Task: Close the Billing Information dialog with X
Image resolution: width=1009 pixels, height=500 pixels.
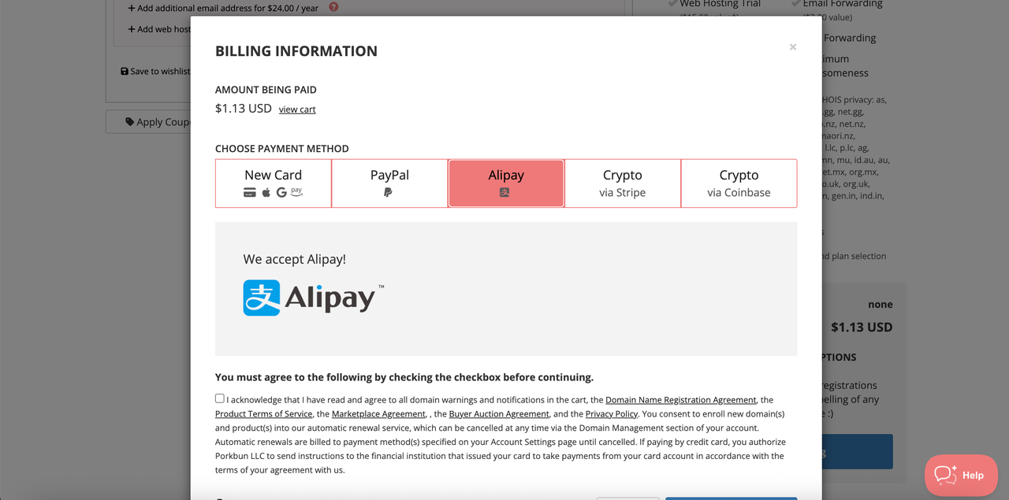Action: pyautogui.click(x=793, y=47)
